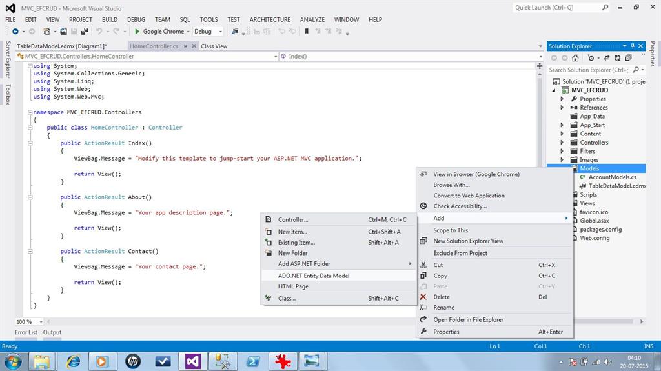661x371 pixels.
Task: Open the ARCHITECTURE menu
Action: point(270,19)
